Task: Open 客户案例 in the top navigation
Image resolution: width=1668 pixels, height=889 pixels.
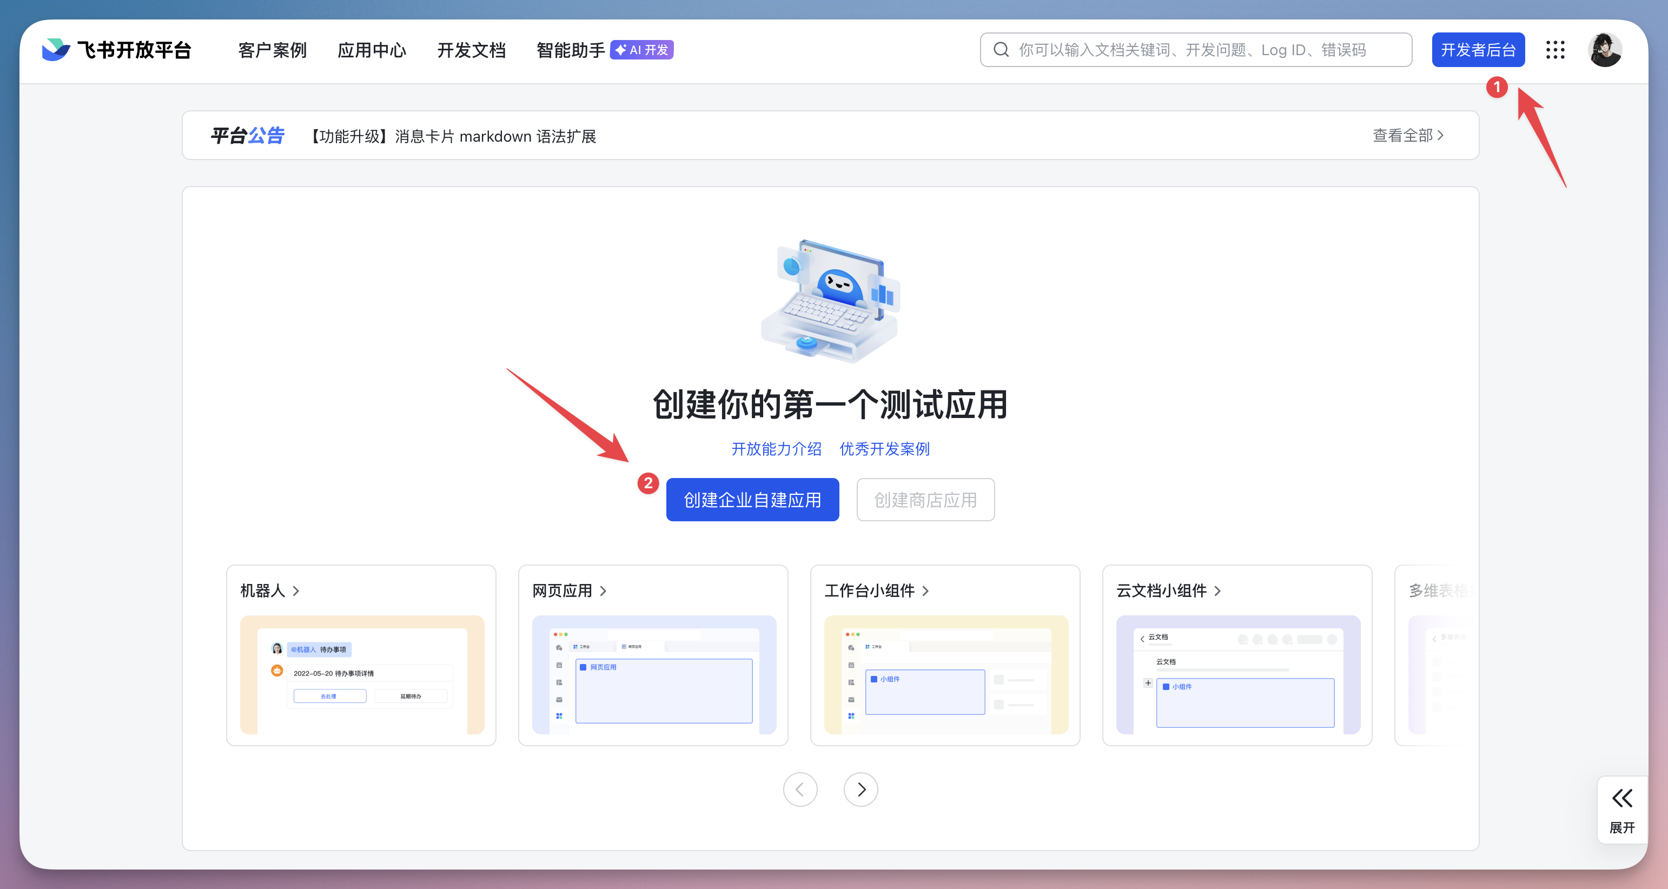Action: (x=272, y=50)
